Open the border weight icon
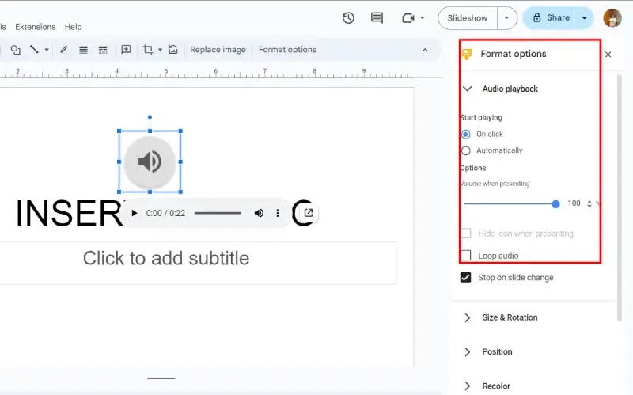The image size is (633, 395). 83,50
